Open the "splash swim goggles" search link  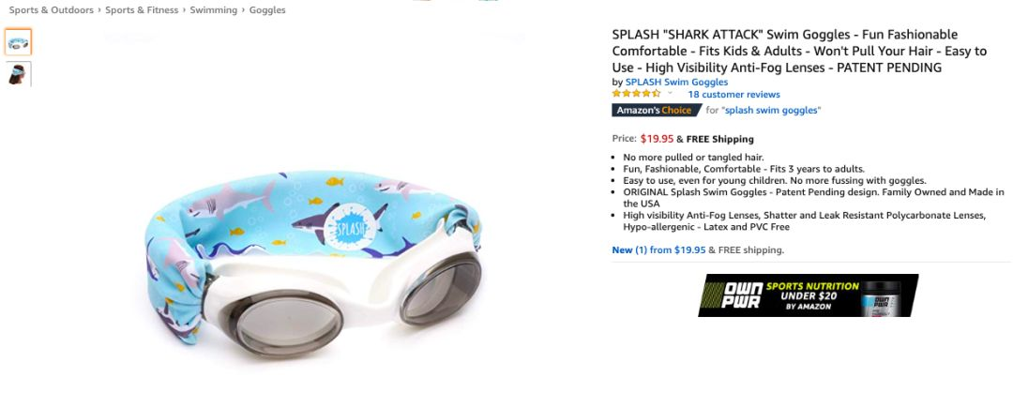(x=771, y=111)
